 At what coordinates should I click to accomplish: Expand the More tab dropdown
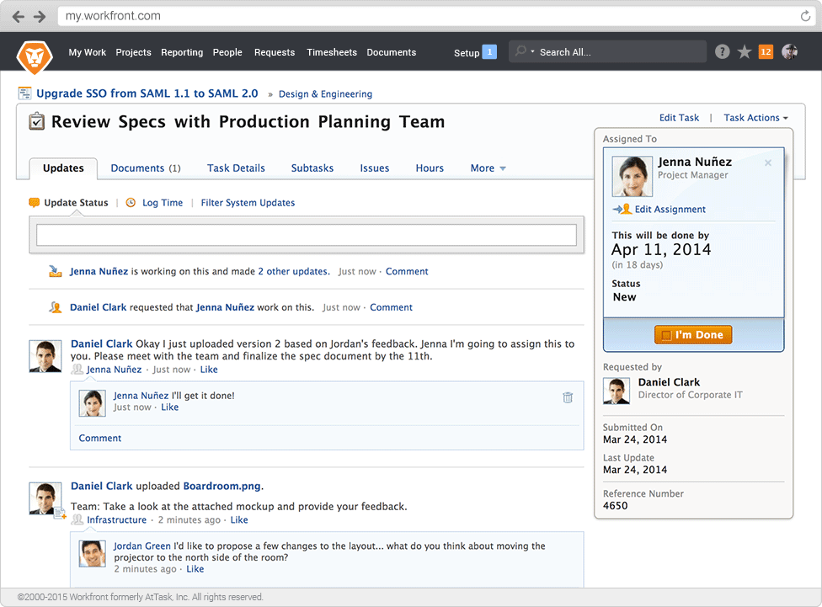pos(488,168)
